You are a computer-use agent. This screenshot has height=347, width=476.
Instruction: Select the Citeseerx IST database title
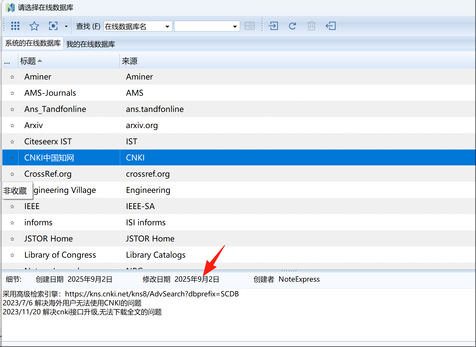[x=48, y=141]
